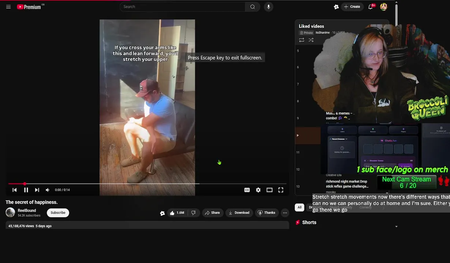Toggle closed captions in the player
450x263 pixels.
point(247,190)
